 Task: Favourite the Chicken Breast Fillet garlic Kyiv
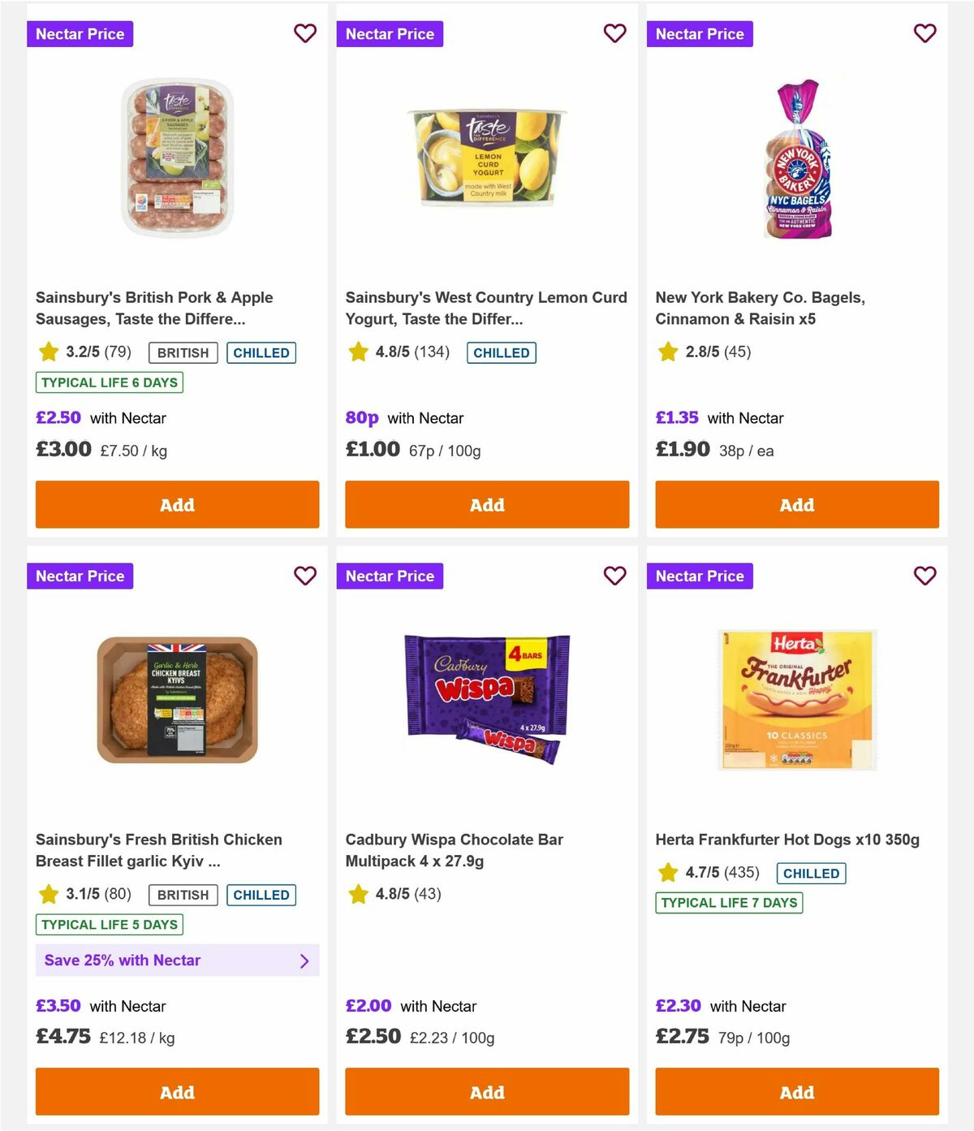pyautogui.click(x=305, y=576)
